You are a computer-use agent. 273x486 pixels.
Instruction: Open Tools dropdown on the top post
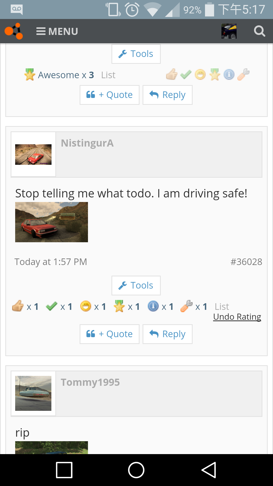pyautogui.click(x=136, y=54)
